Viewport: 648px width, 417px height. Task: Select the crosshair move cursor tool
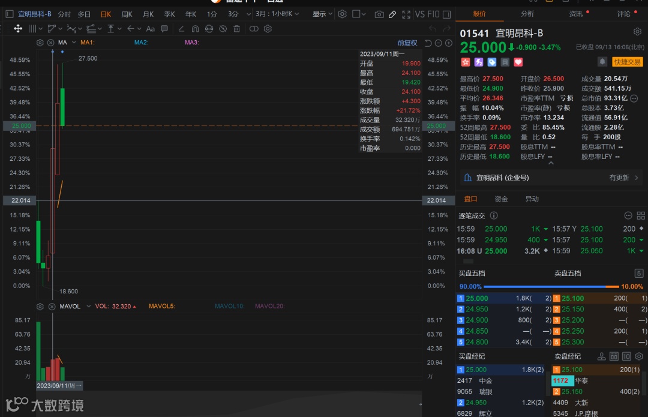pyautogui.click(x=18, y=29)
